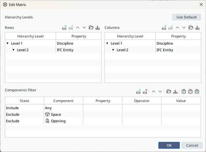Image resolution: width=206 pixels, height=152 pixels.
Task: Click the Value column header
Action: click(x=181, y=101)
